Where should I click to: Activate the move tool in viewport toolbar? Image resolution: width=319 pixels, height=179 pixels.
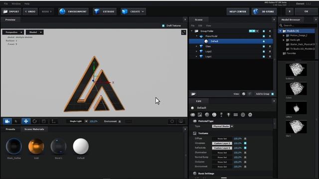pyautogui.click(x=26, y=121)
